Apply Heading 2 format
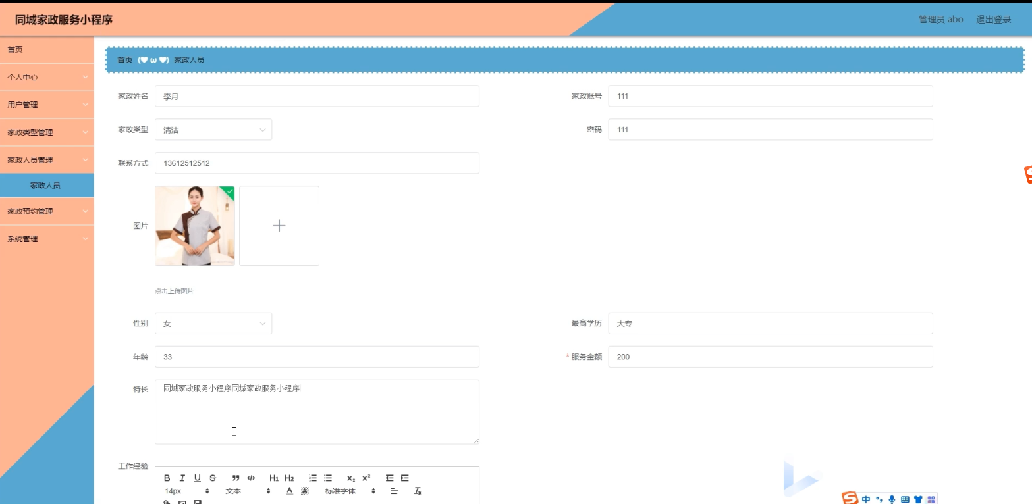1032x504 pixels. [x=289, y=478]
